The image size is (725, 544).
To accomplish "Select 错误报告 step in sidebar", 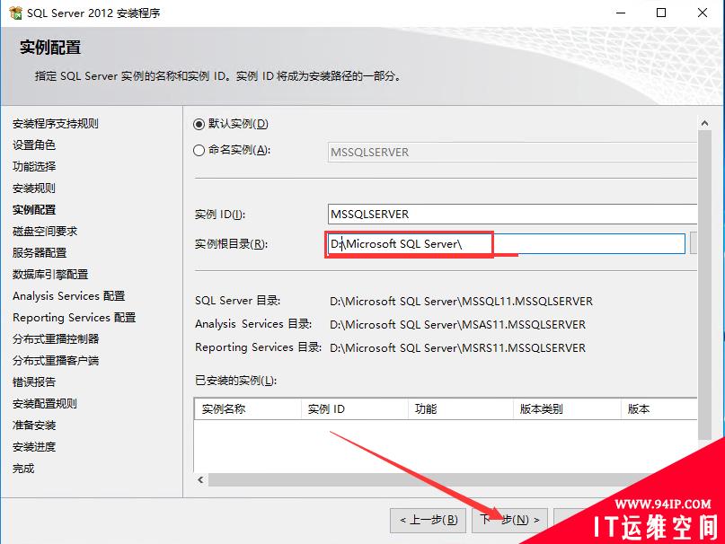I will point(34,382).
